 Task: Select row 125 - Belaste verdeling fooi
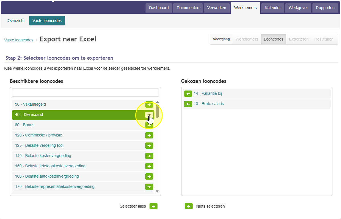click(x=83, y=145)
